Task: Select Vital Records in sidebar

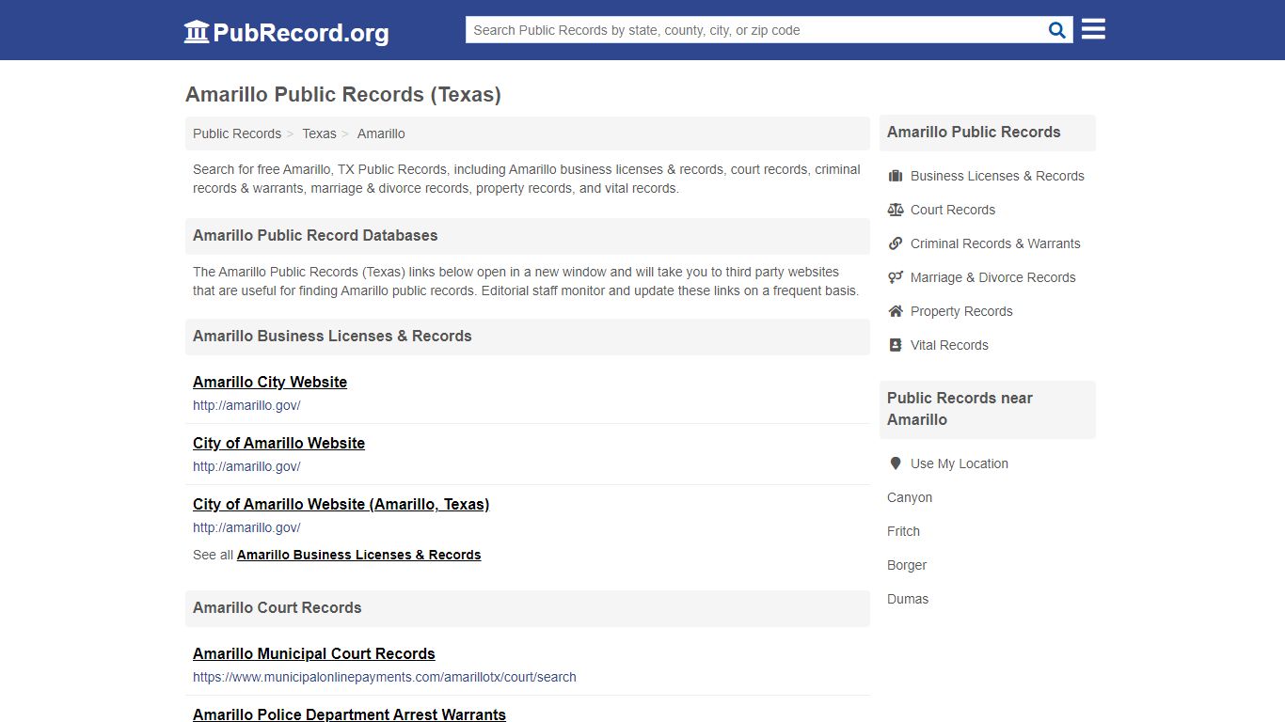Action: pos(949,345)
